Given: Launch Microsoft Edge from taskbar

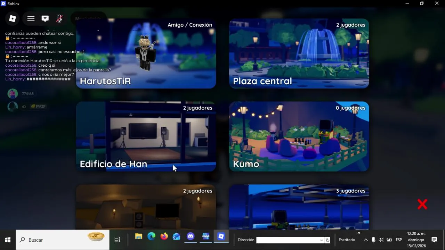Looking at the screenshot, I should coord(151,237).
